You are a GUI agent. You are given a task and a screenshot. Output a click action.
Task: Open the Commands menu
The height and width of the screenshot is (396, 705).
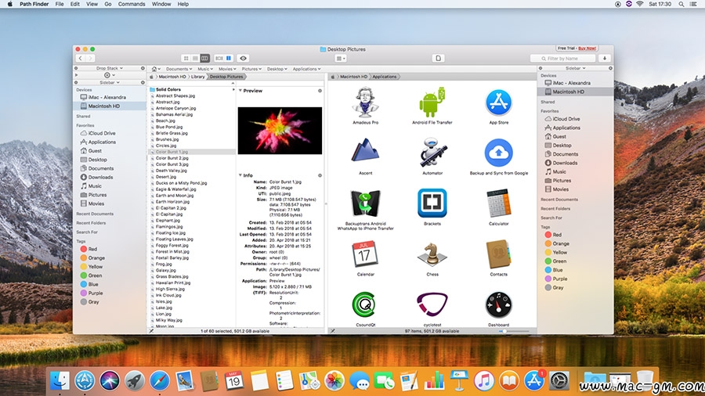point(132,4)
